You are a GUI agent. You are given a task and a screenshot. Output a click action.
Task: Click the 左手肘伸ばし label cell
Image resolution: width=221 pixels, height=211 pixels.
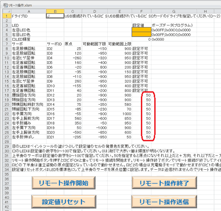[x=29, y=137]
